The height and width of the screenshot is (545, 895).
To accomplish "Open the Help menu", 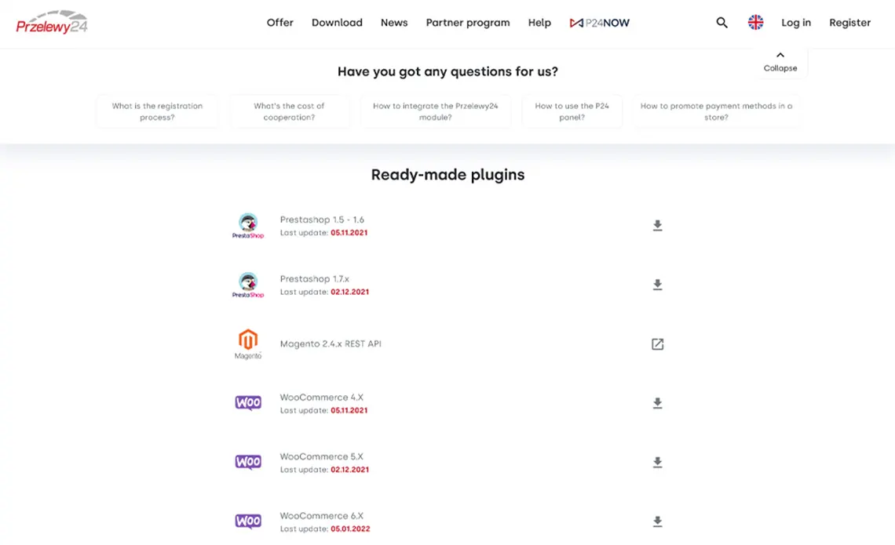I will 539,23.
